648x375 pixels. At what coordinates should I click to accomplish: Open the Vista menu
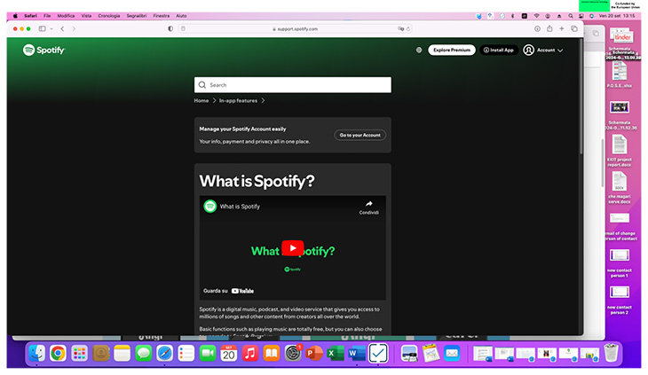click(86, 16)
